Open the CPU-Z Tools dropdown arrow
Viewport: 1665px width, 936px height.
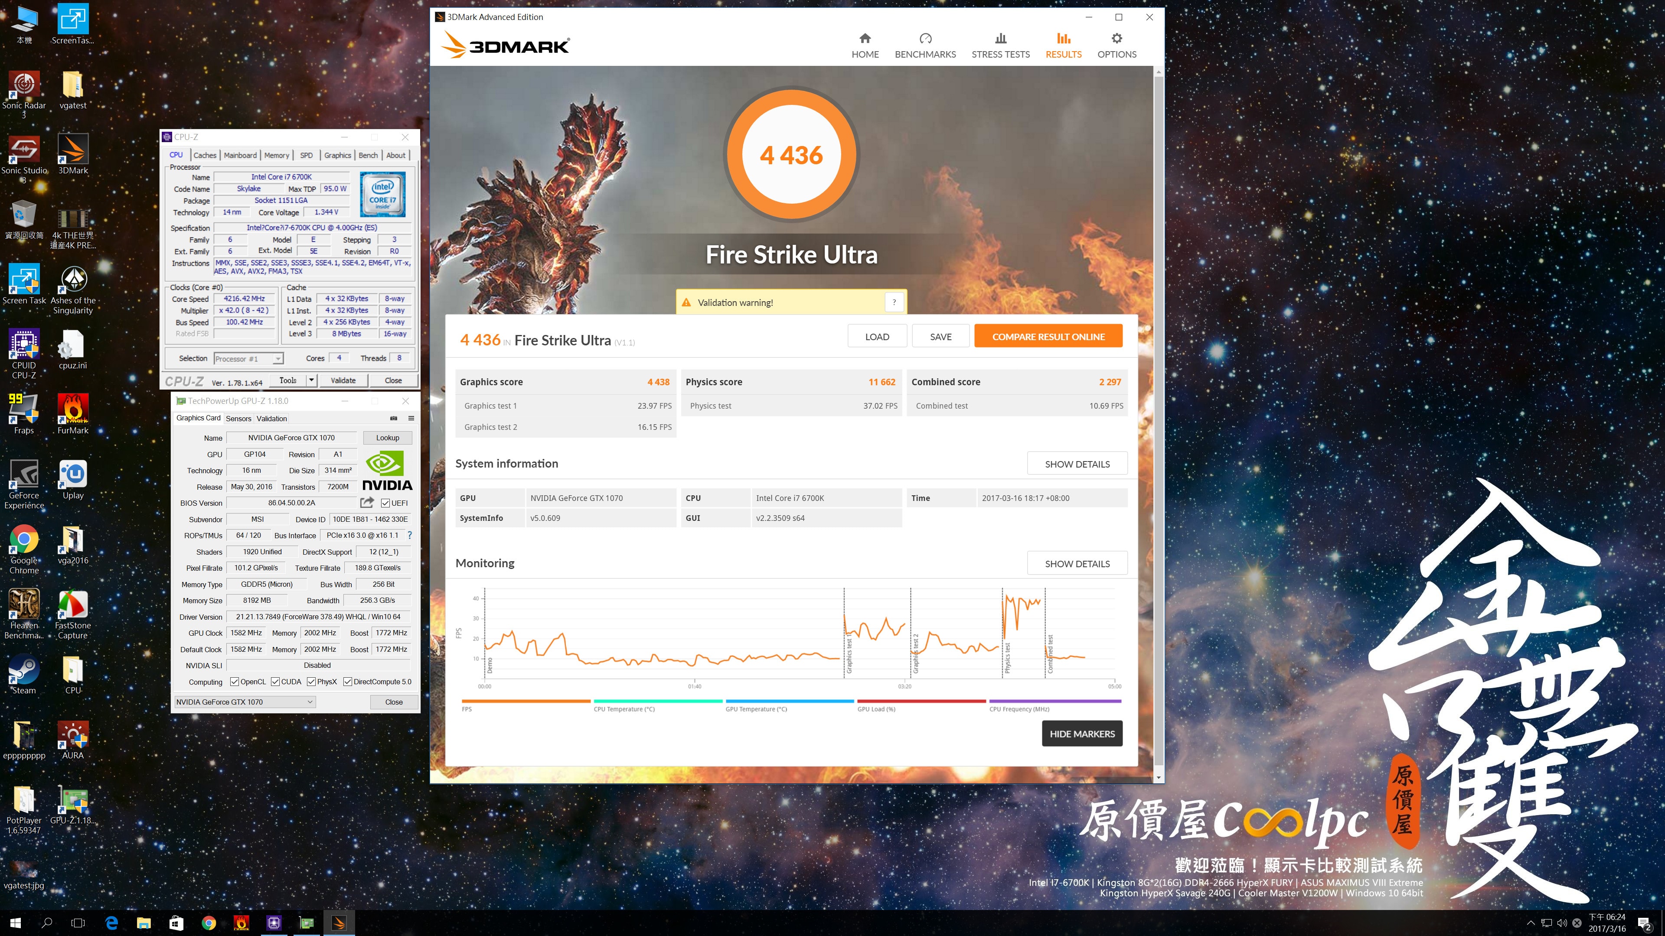(312, 380)
